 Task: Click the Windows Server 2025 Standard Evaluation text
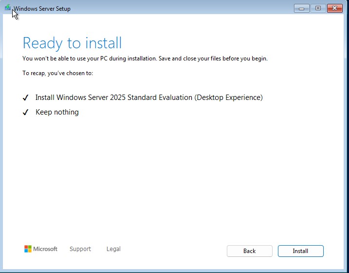(x=149, y=97)
